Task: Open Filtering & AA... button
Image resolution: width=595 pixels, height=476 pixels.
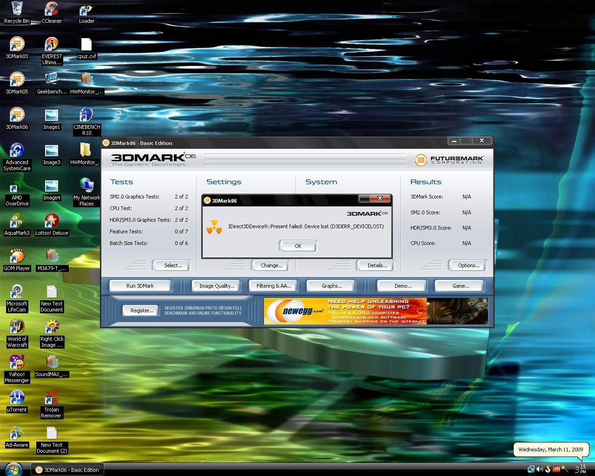Action: (274, 286)
